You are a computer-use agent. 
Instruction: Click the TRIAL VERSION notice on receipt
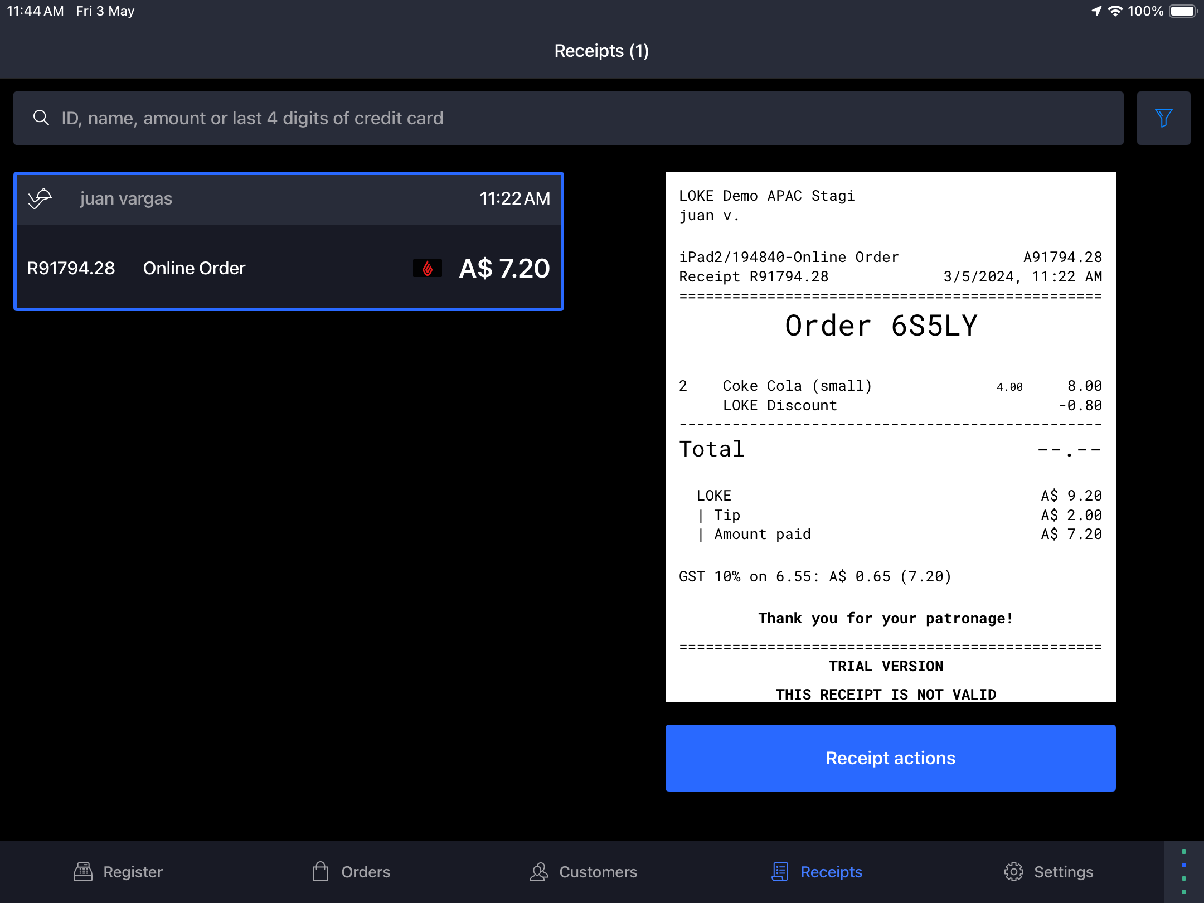click(x=886, y=666)
